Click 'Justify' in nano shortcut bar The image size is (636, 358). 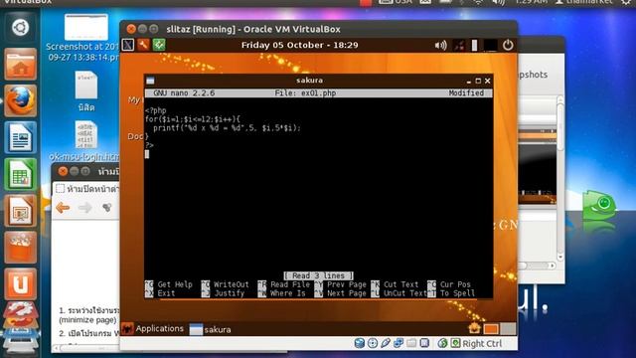tap(230, 293)
